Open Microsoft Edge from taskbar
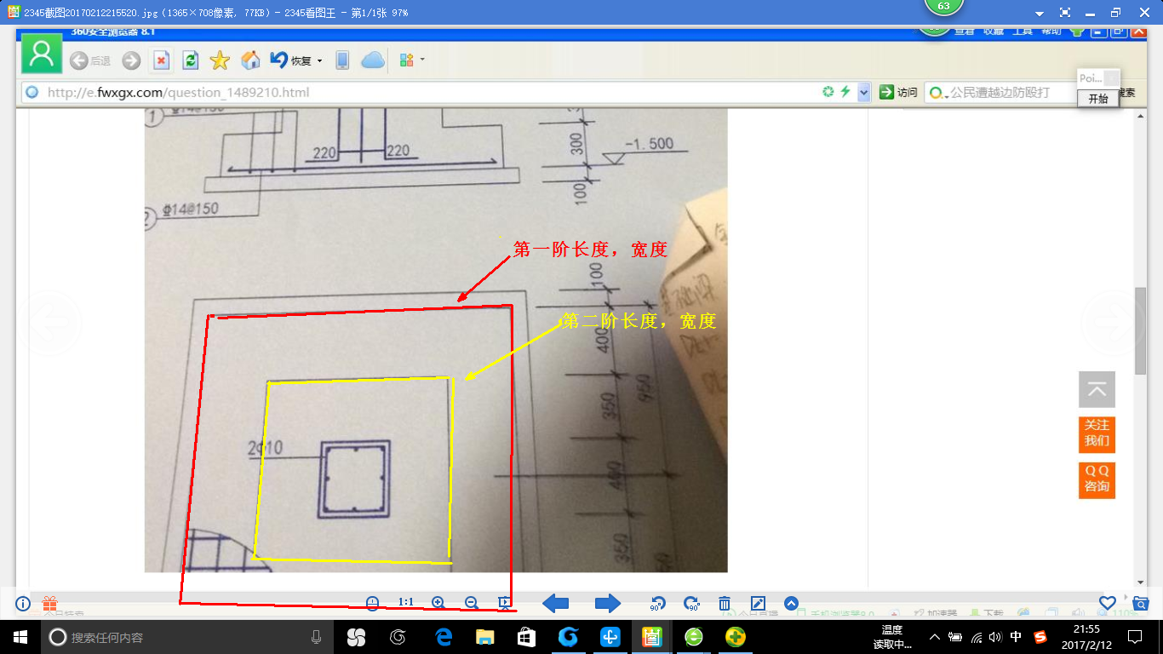Image resolution: width=1163 pixels, height=654 pixels. (444, 637)
